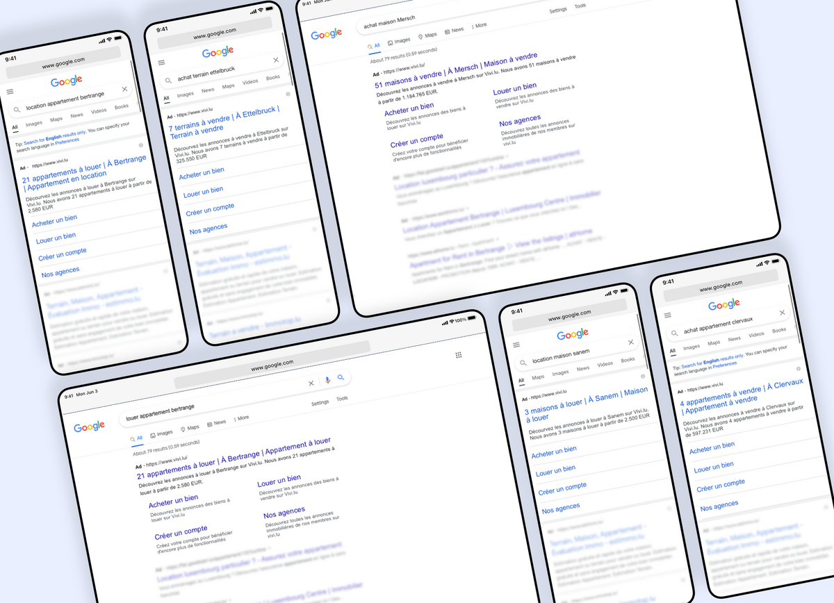Clear the 'location maison sanem' search with X
The height and width of the screenshot is (603, 834).
point(631,342)
